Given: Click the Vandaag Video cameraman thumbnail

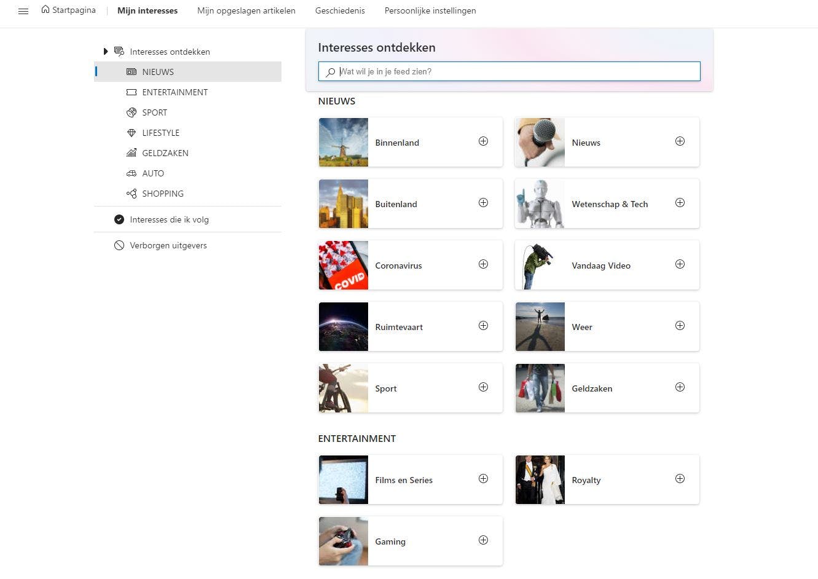Looking at the screenshot, I should [540, 265].
